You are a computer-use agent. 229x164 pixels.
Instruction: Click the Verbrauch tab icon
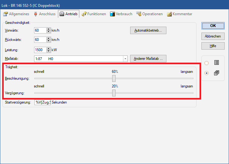[112, 14]
